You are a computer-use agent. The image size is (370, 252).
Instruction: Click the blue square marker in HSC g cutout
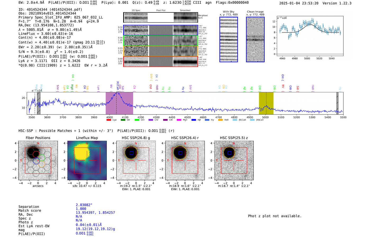coord(131,153)
